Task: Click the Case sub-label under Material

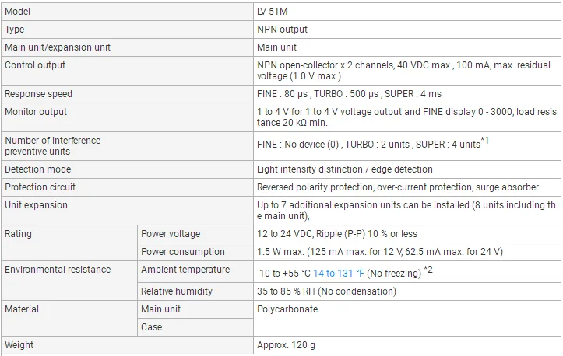Action: tap(151, 327)
